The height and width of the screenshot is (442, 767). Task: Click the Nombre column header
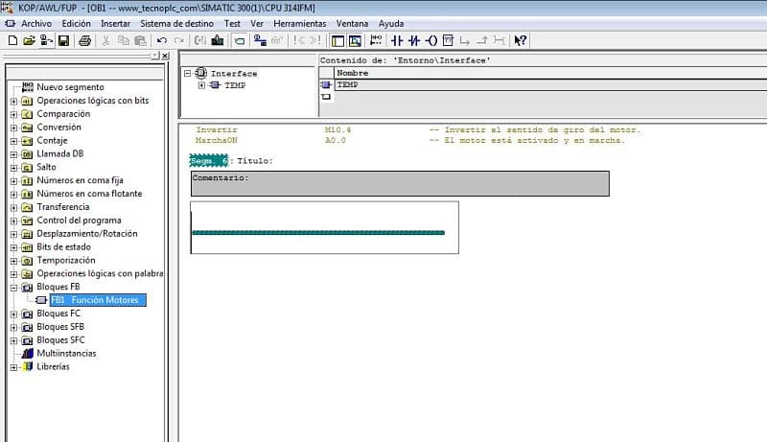click(550, 73)
